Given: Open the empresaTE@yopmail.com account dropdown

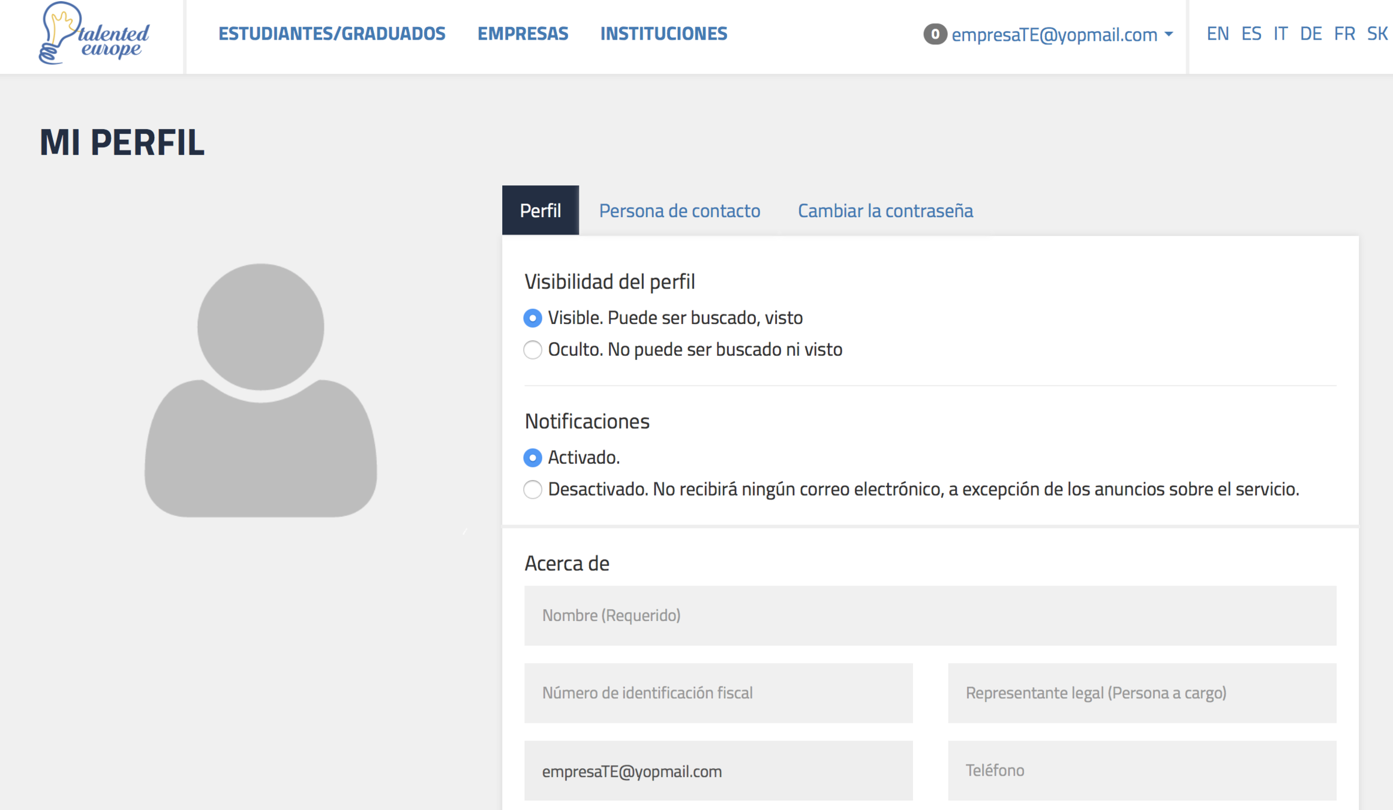Looking at the screenshot, I should (1062, 35).
